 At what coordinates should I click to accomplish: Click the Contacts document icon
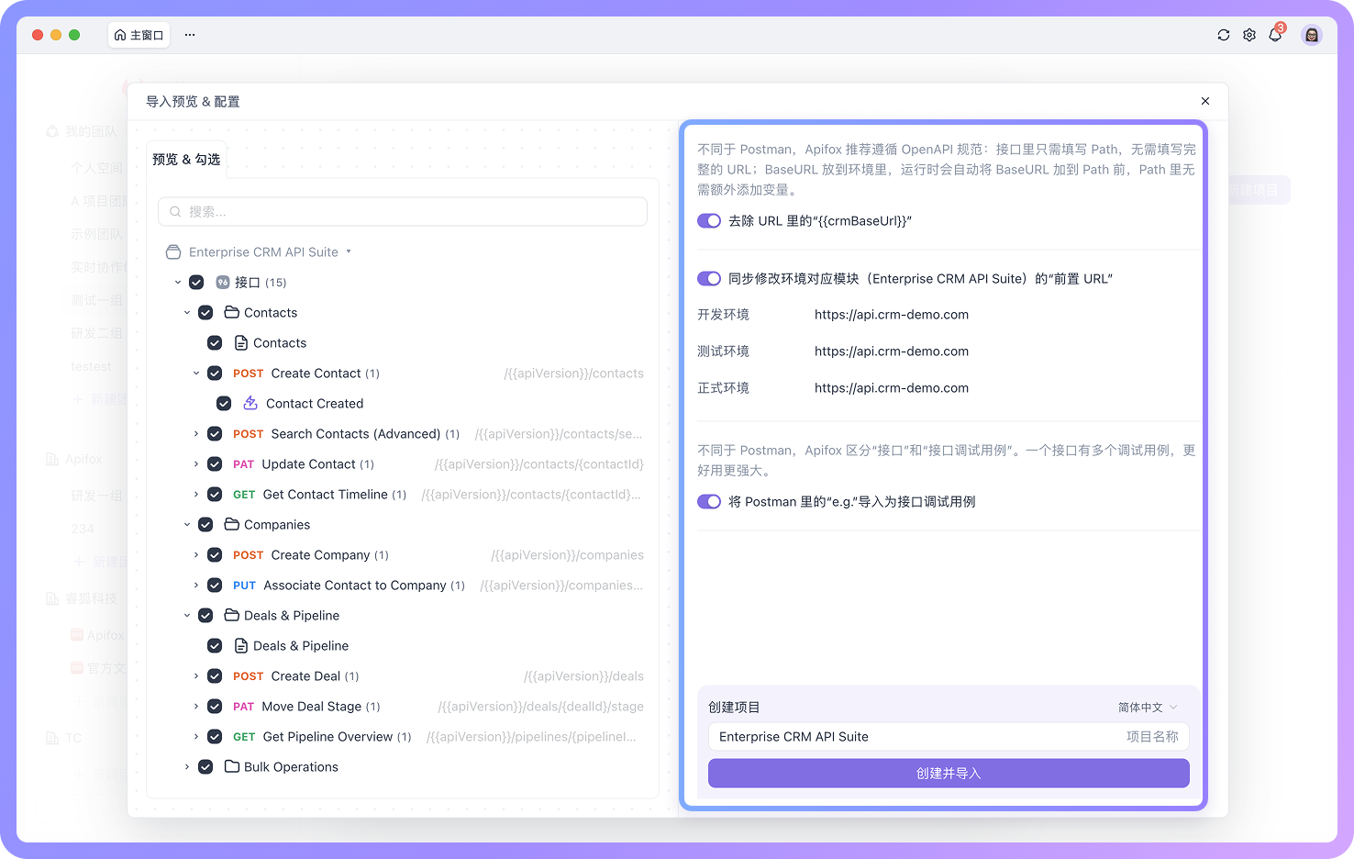point(241,342)
